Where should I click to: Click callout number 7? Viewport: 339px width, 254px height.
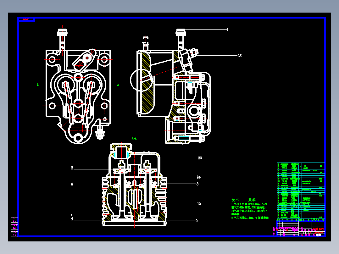pyautogui.click(x=72, y=214)
